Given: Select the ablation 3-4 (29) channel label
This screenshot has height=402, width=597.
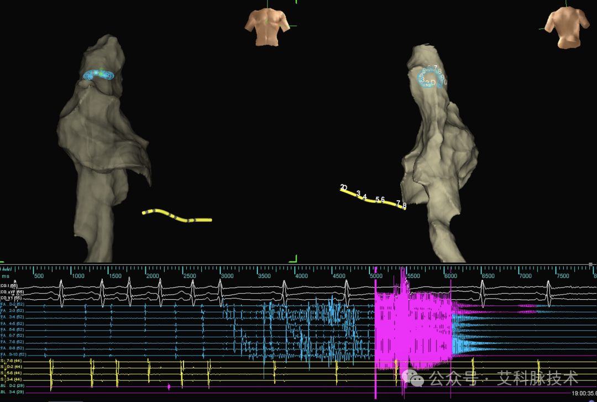Looking at the screenshot, I should 12,391.
